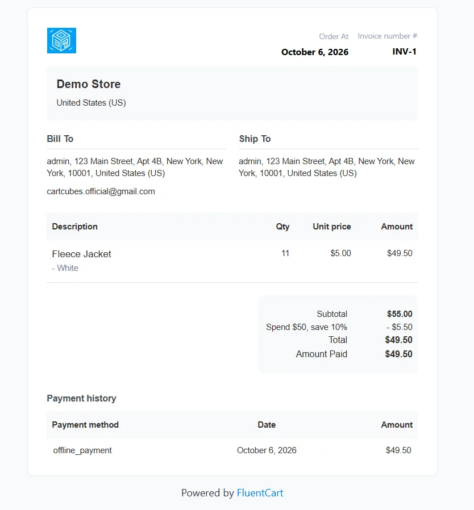Image resolution: width=474 pixels, height=510 pixels.
Task: Click the 'Bill To' heading
Action: point(60,139)
